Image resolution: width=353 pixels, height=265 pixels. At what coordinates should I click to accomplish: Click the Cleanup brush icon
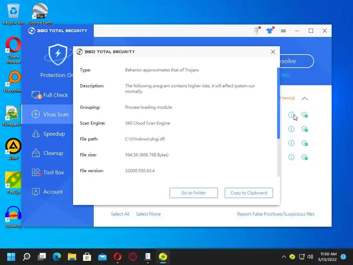36,153
